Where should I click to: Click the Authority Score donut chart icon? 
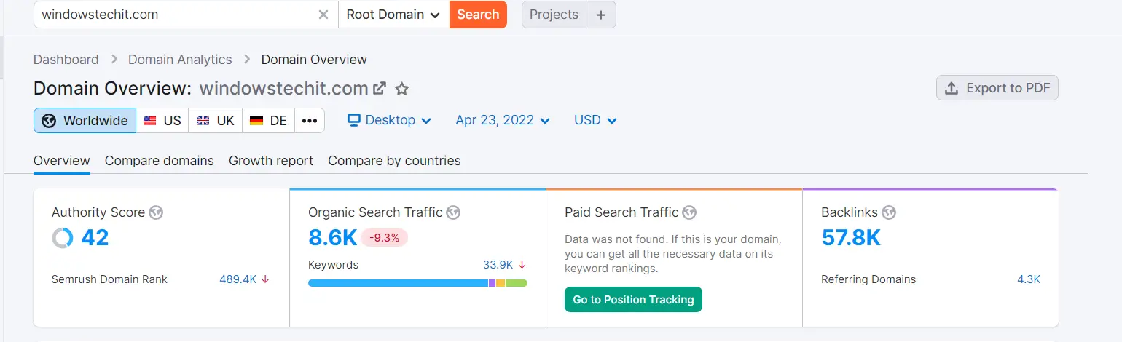(63, 238)
